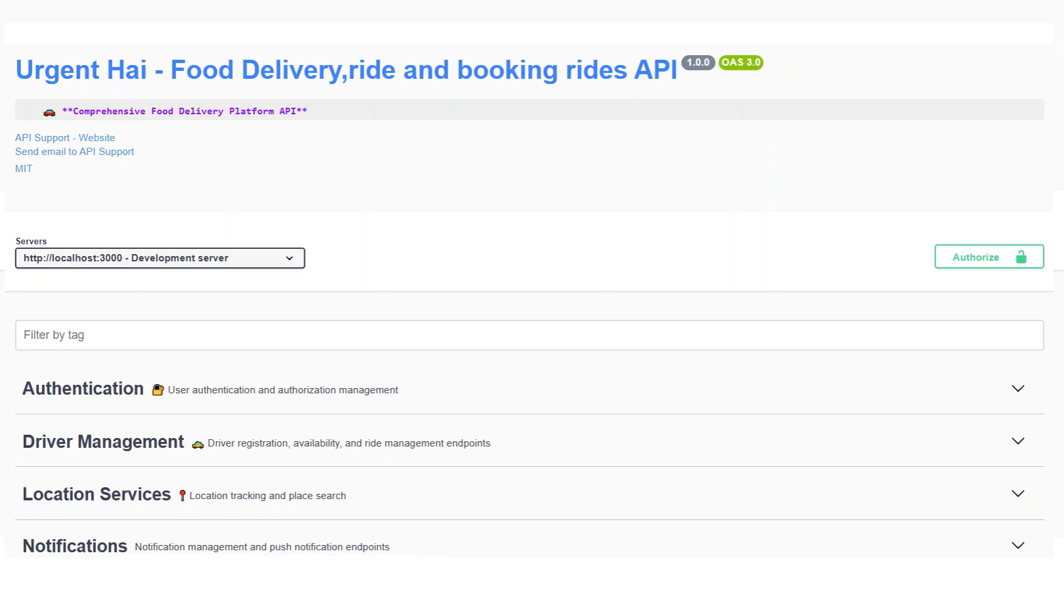The image size is (1064, 612).
Task: Click Send email to API Support
Action: pos(74,152)
